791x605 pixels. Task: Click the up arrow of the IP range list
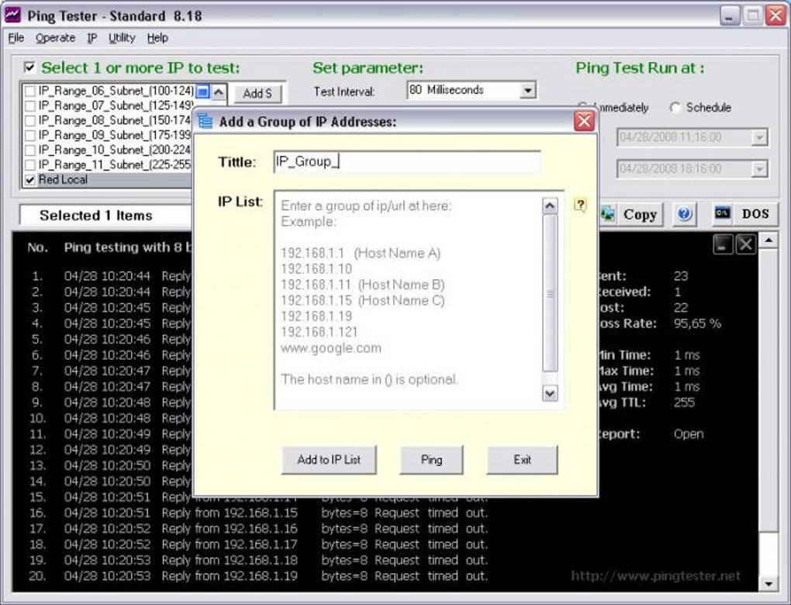(x=219, y=92)
